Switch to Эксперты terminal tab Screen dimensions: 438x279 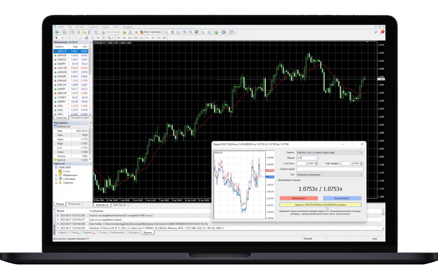tap(133, 233)
